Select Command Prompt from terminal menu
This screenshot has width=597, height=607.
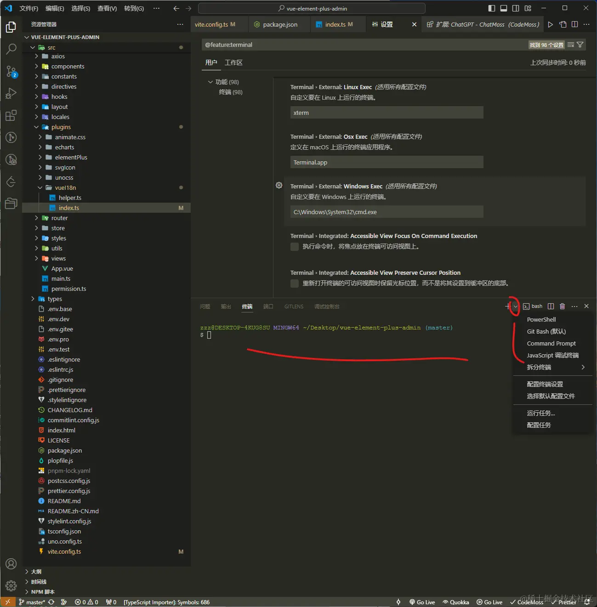pyautogui.click(x=551, y=343)
